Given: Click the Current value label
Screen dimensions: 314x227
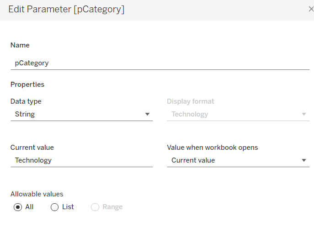Looking at the screenshot, I should 32,148.
